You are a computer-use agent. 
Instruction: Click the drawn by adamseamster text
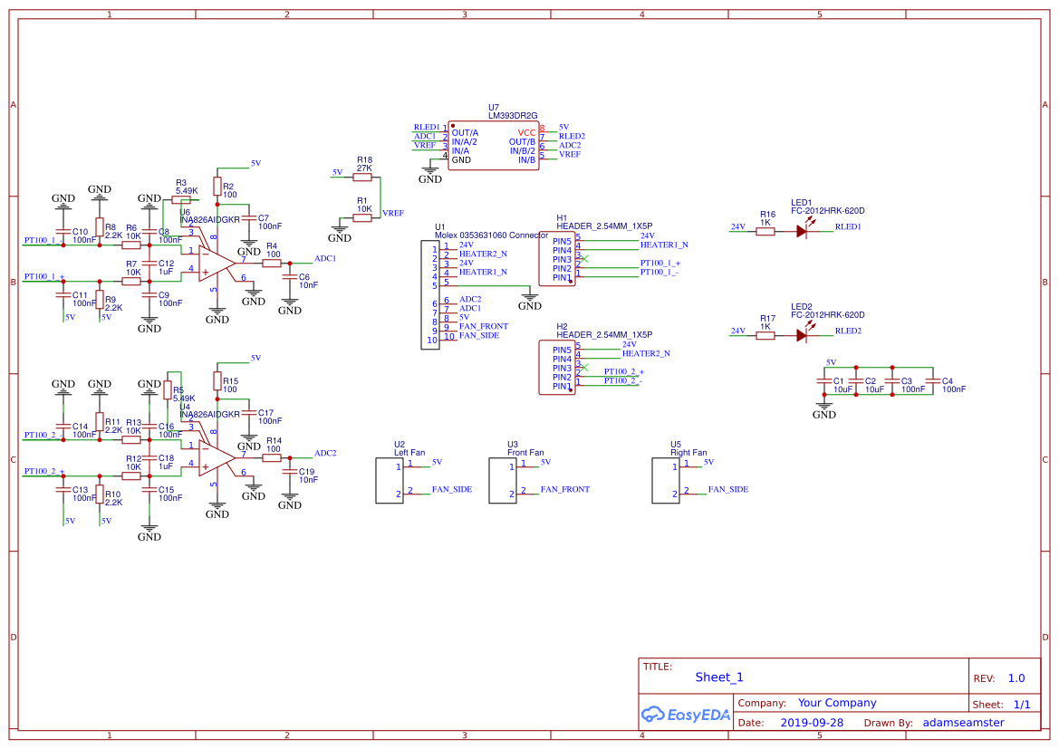(964, 722)
